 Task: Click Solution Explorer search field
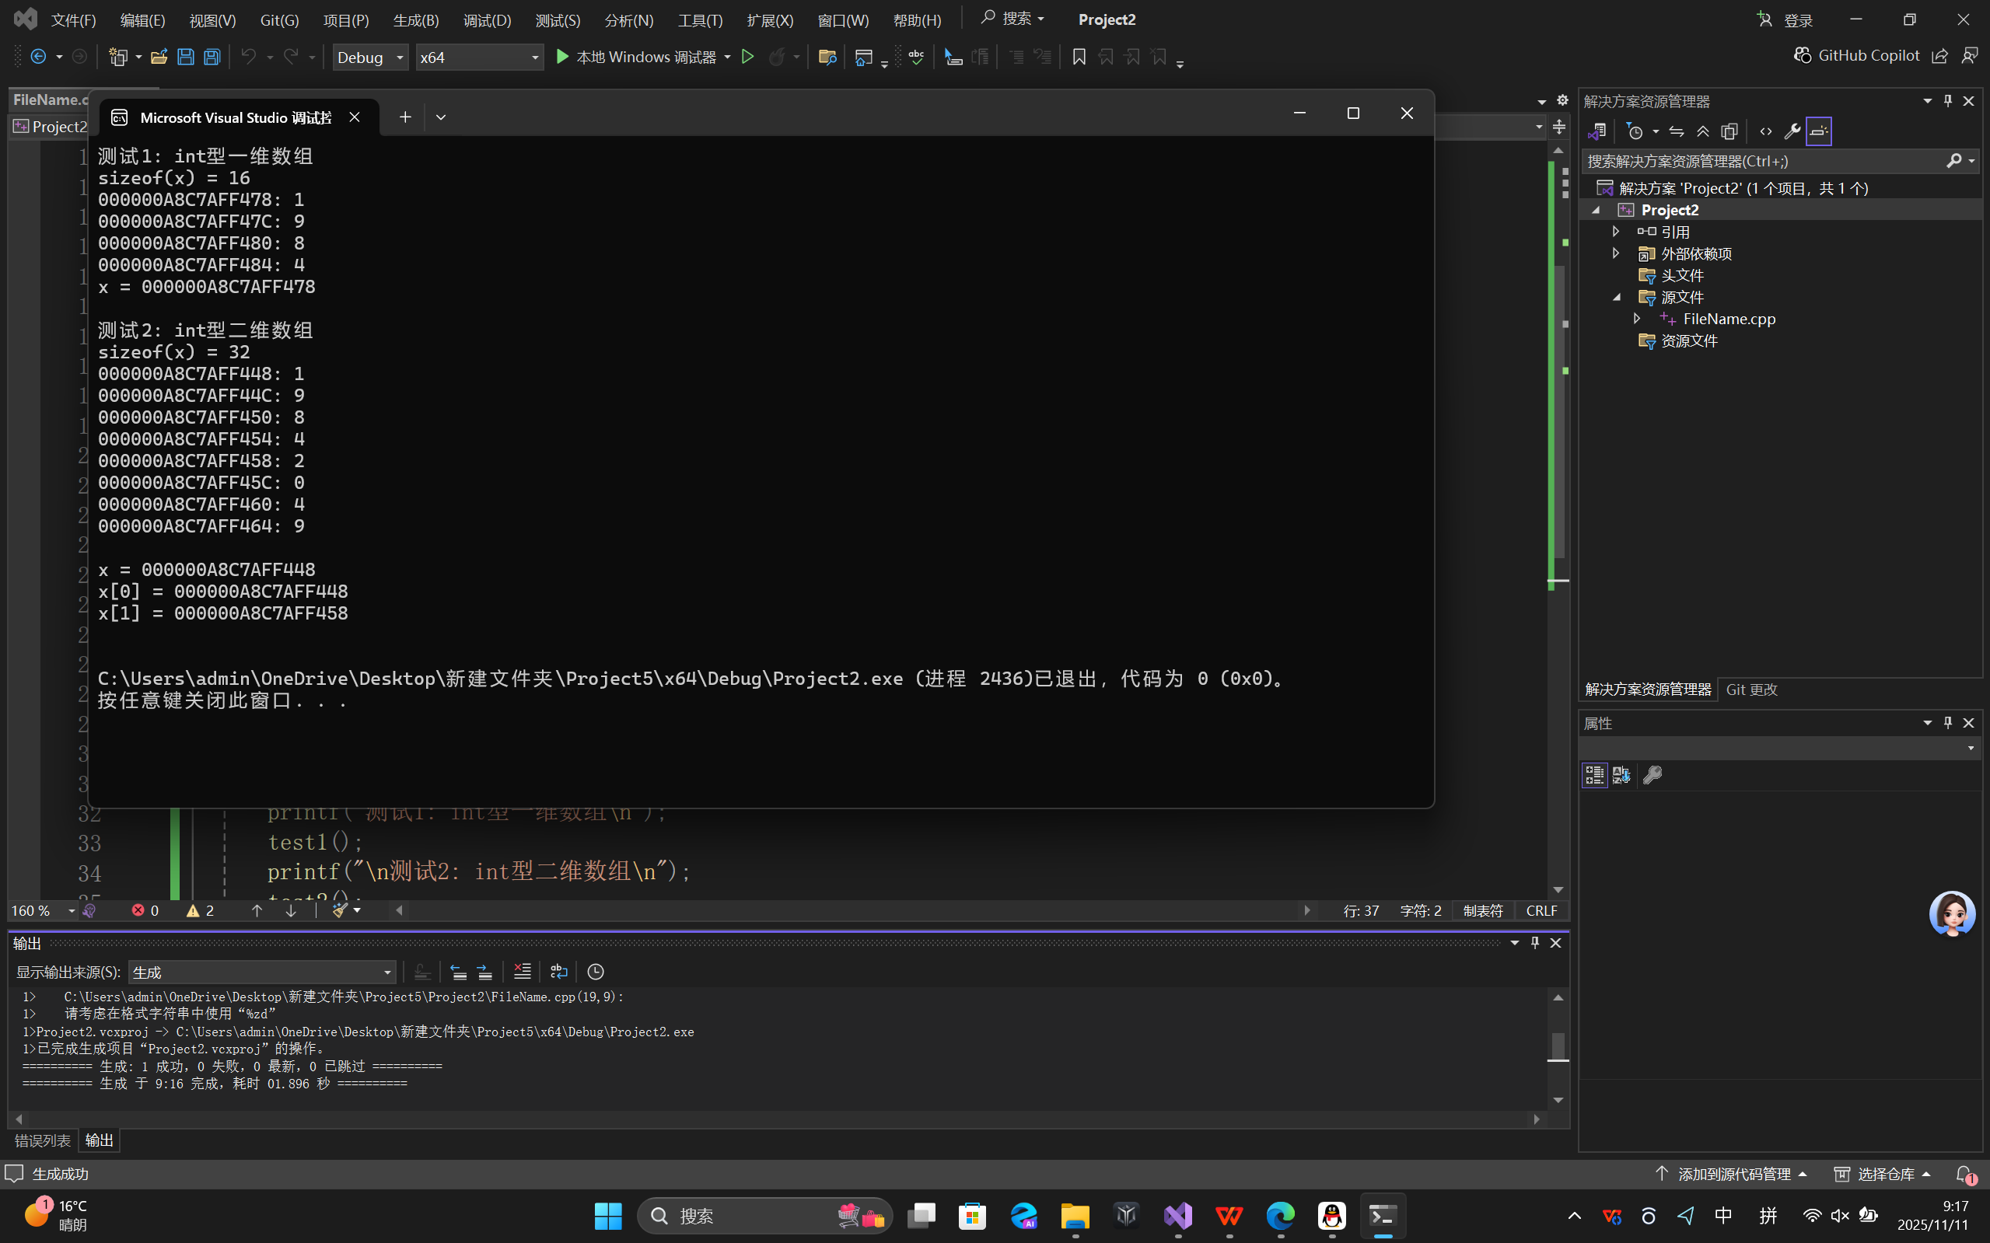1760,161
